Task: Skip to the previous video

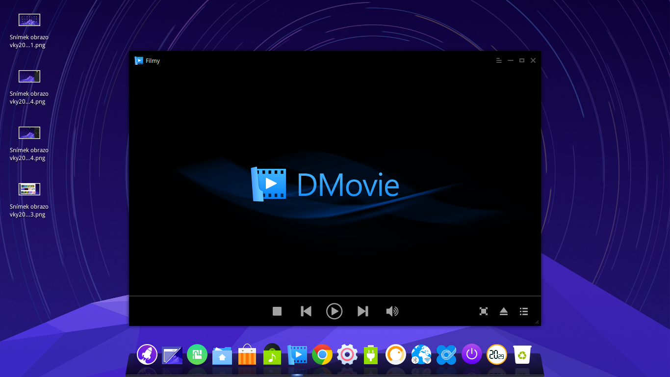Action: [306, 311]
